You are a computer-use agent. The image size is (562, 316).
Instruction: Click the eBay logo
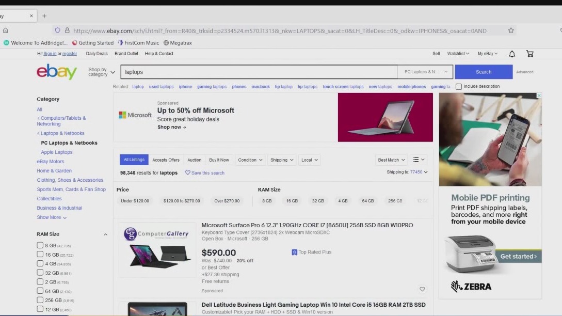point(57,72)
